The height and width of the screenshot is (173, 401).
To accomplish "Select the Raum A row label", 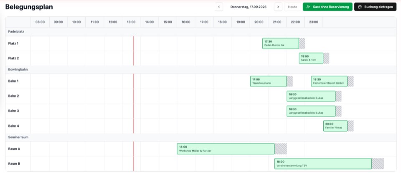I will pos(14,149).
